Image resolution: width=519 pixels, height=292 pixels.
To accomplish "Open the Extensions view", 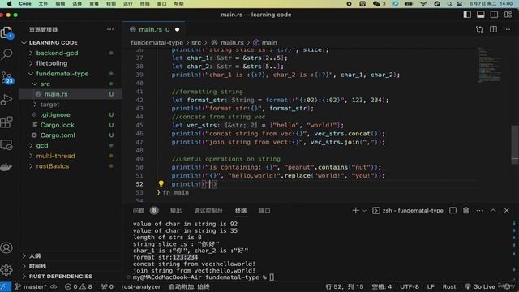I will pyautogui.click(x=6, y=122).
